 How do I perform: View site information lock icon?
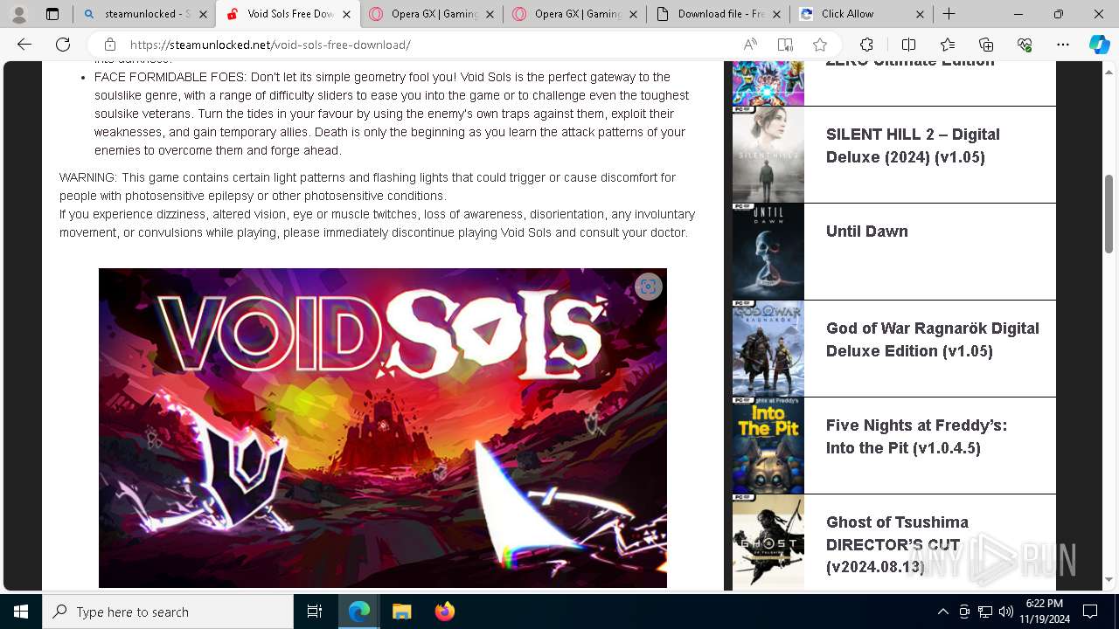(110, 45)
